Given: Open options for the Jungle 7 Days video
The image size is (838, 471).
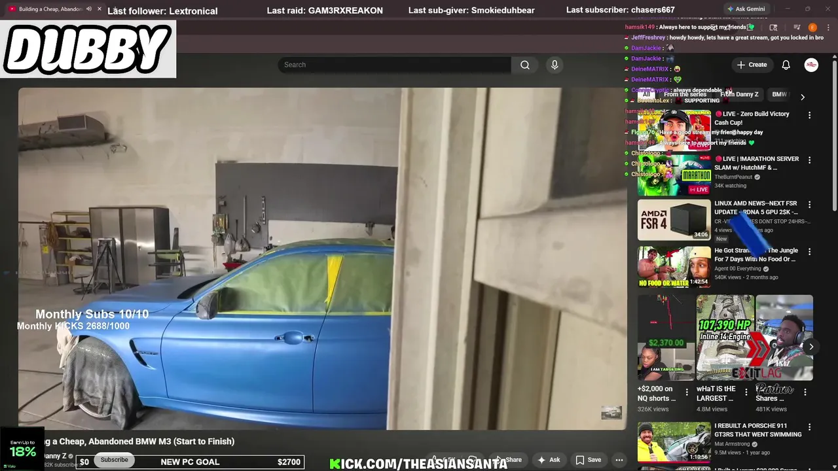Looking at the screenshot, I should pos(809,251).
